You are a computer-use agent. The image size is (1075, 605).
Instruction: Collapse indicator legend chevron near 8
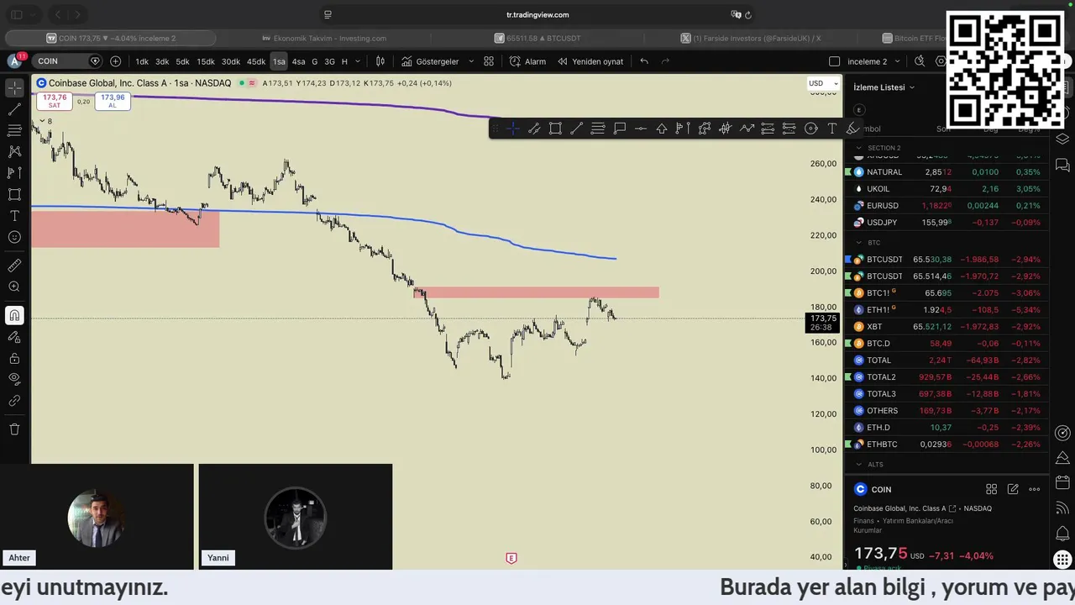(40, 122)
